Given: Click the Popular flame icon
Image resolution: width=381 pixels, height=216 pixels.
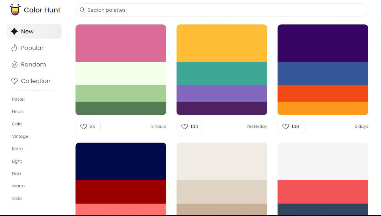Looking at the screenshot, I should coord(14,48).
